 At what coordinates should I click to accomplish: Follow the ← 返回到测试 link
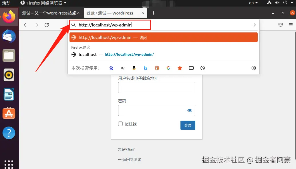point(130,160)
